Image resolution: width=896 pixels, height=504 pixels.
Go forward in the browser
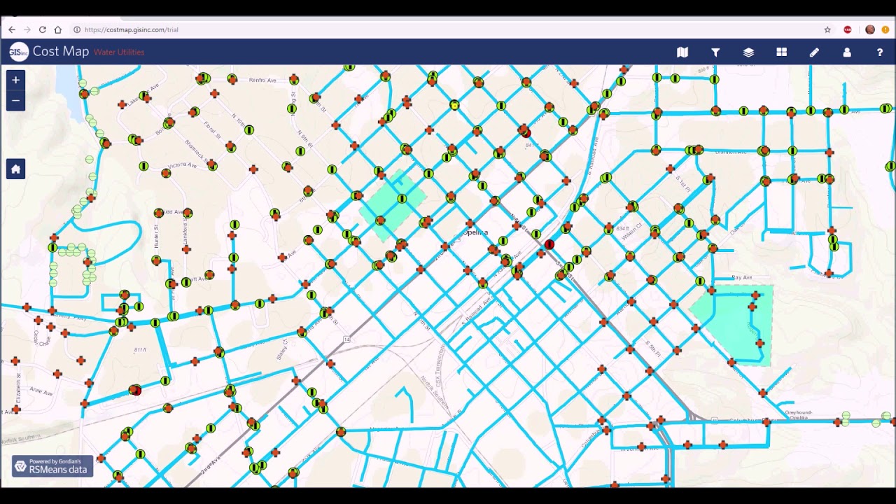coord(27,29)
